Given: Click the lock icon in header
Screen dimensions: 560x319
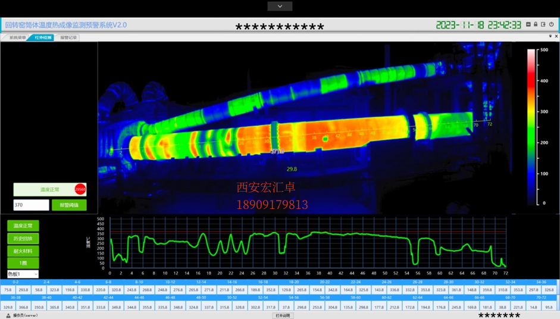Looking at the screenshot, I should (x=536, y=24).
